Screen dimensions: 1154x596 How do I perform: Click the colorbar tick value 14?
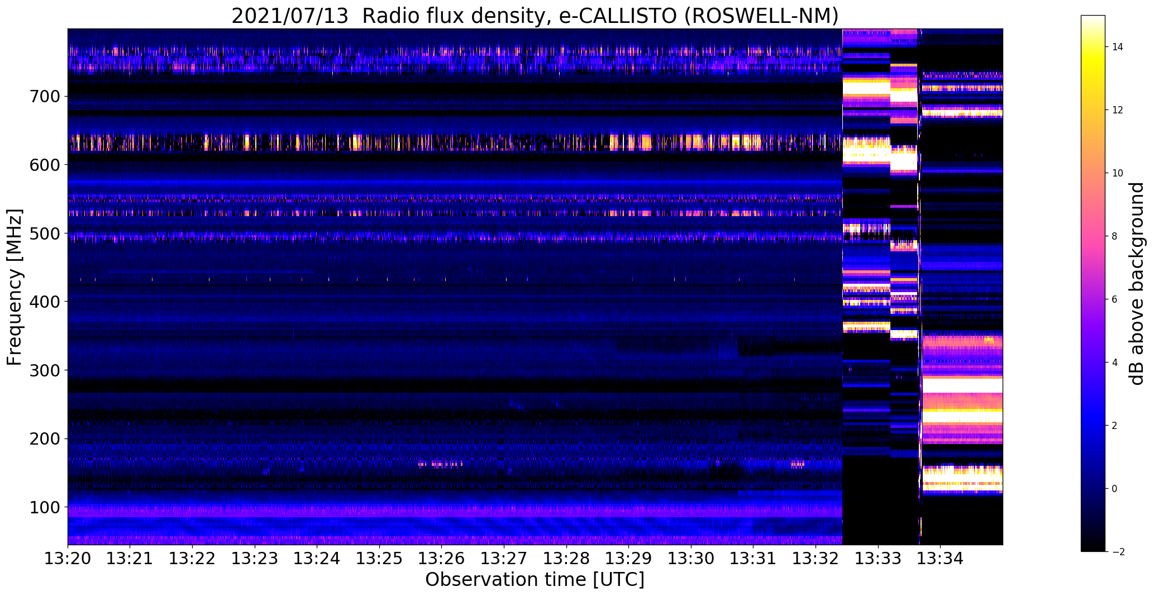pyautogui.click(x=1118, y=47)
